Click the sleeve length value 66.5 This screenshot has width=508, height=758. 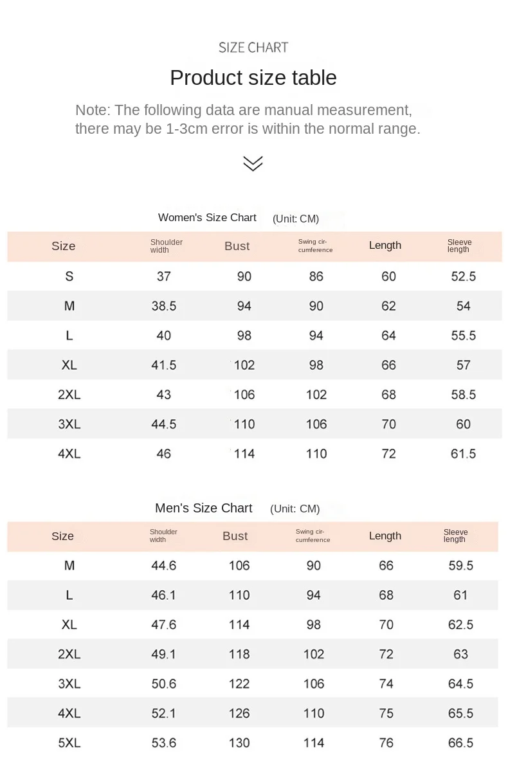(x=461, y=743)
